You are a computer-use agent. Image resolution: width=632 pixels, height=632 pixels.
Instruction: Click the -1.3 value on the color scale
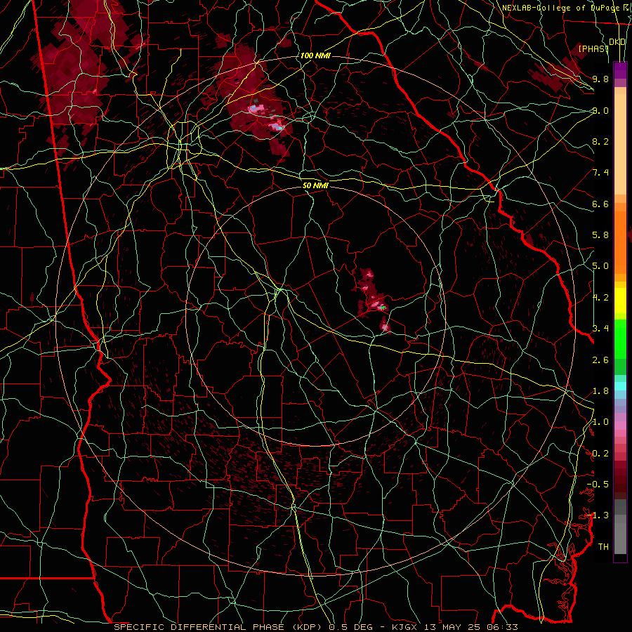(598, 515)
